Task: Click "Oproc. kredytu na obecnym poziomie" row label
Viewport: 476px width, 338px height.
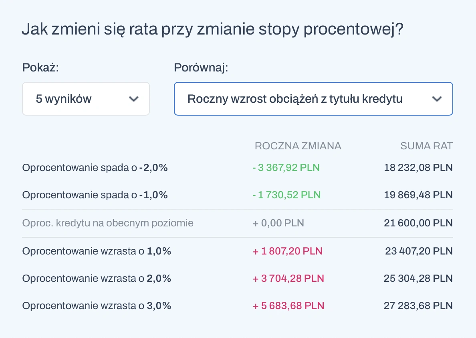Action: (x=108, y=223)
